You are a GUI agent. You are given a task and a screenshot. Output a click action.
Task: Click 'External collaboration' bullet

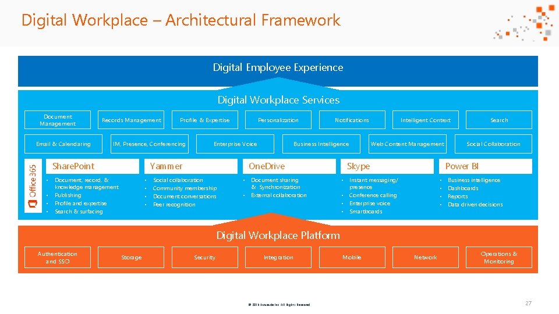tap(279, 195)
